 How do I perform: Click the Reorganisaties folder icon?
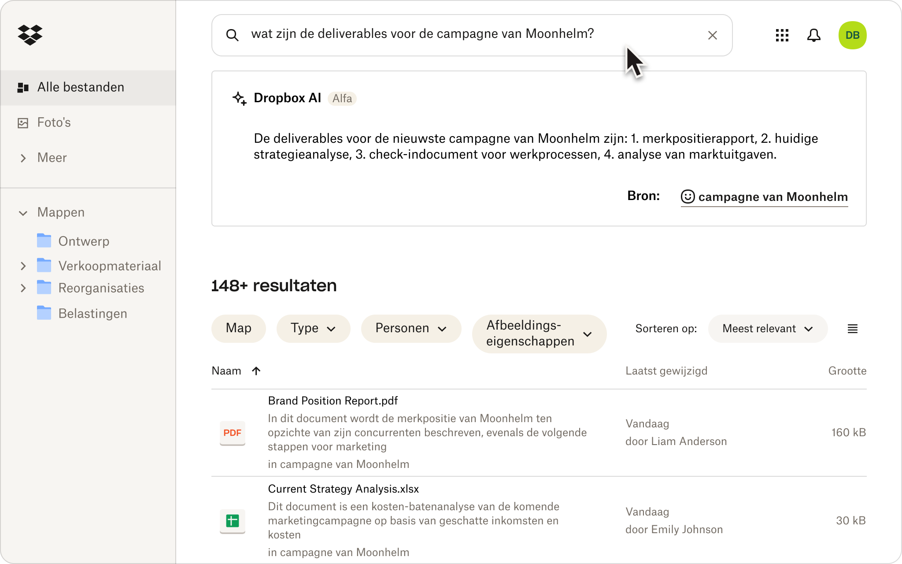pyautogui.click(x=44, y=287)
